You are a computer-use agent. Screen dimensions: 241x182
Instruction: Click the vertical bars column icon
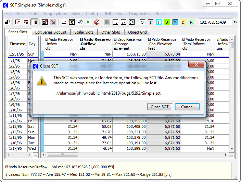tap(107, 22)
